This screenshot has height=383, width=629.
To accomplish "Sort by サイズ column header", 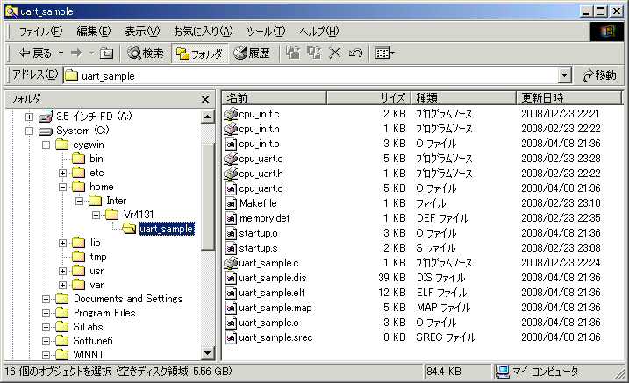I will (x=368, y=97).
